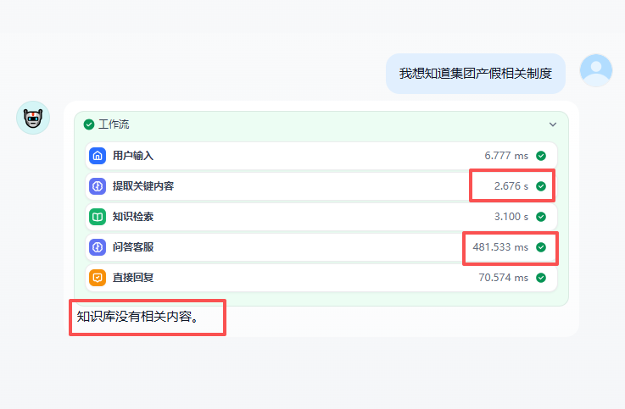Click the 2.676 s duration value

point(511,186)
